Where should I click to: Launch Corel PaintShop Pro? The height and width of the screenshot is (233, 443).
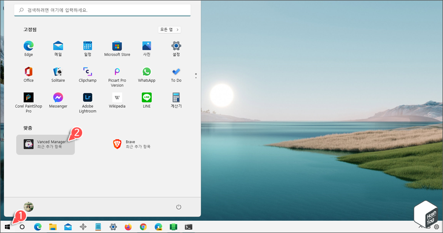tap(29, 103)
